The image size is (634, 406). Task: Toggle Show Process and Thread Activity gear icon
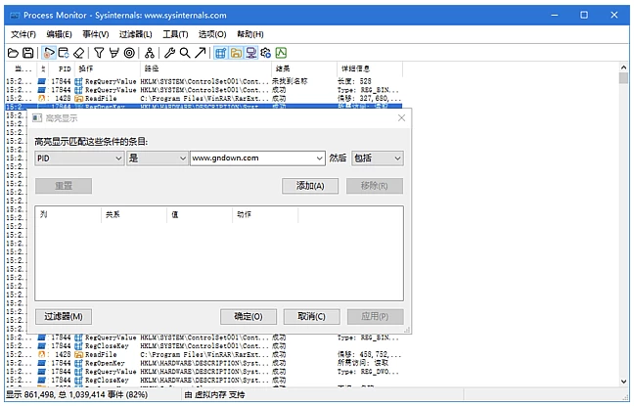(x=266, y=53)
